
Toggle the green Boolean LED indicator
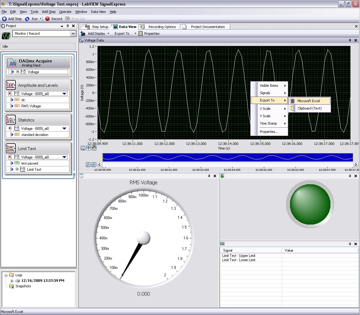[x=310, y=204]
